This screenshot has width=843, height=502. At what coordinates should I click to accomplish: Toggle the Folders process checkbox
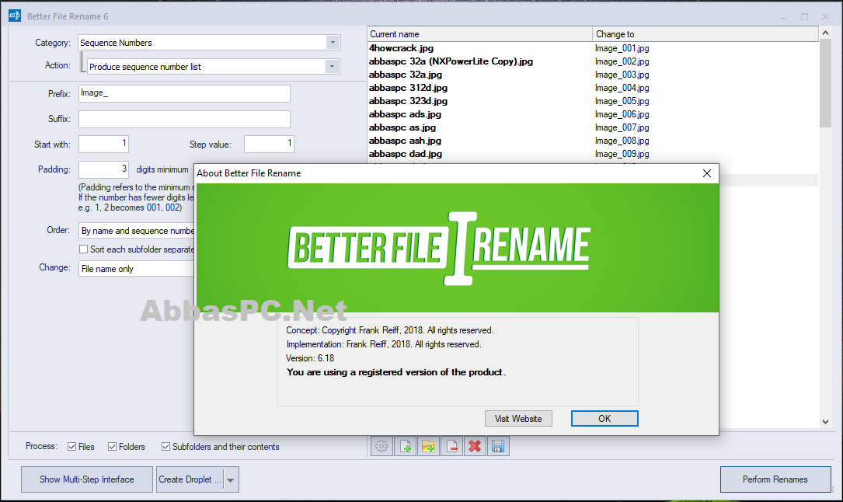[112, 447]
